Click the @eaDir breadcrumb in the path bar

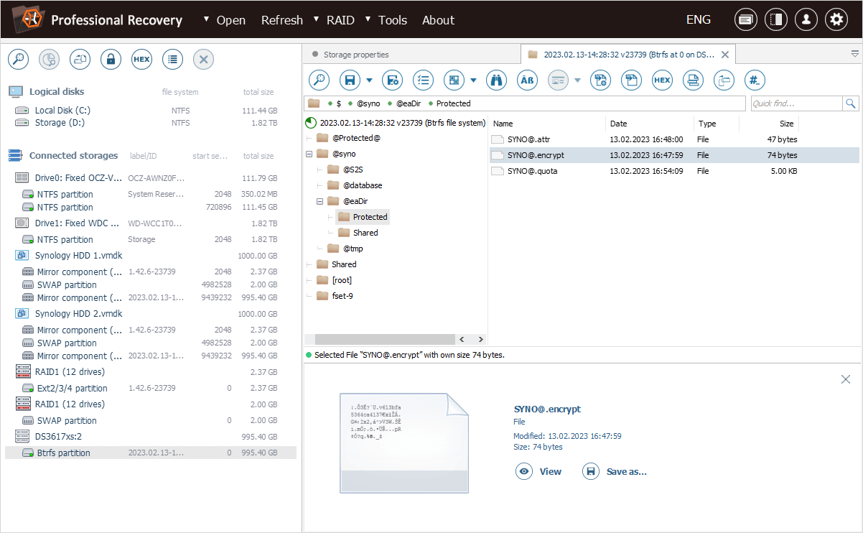coord(409,103)
